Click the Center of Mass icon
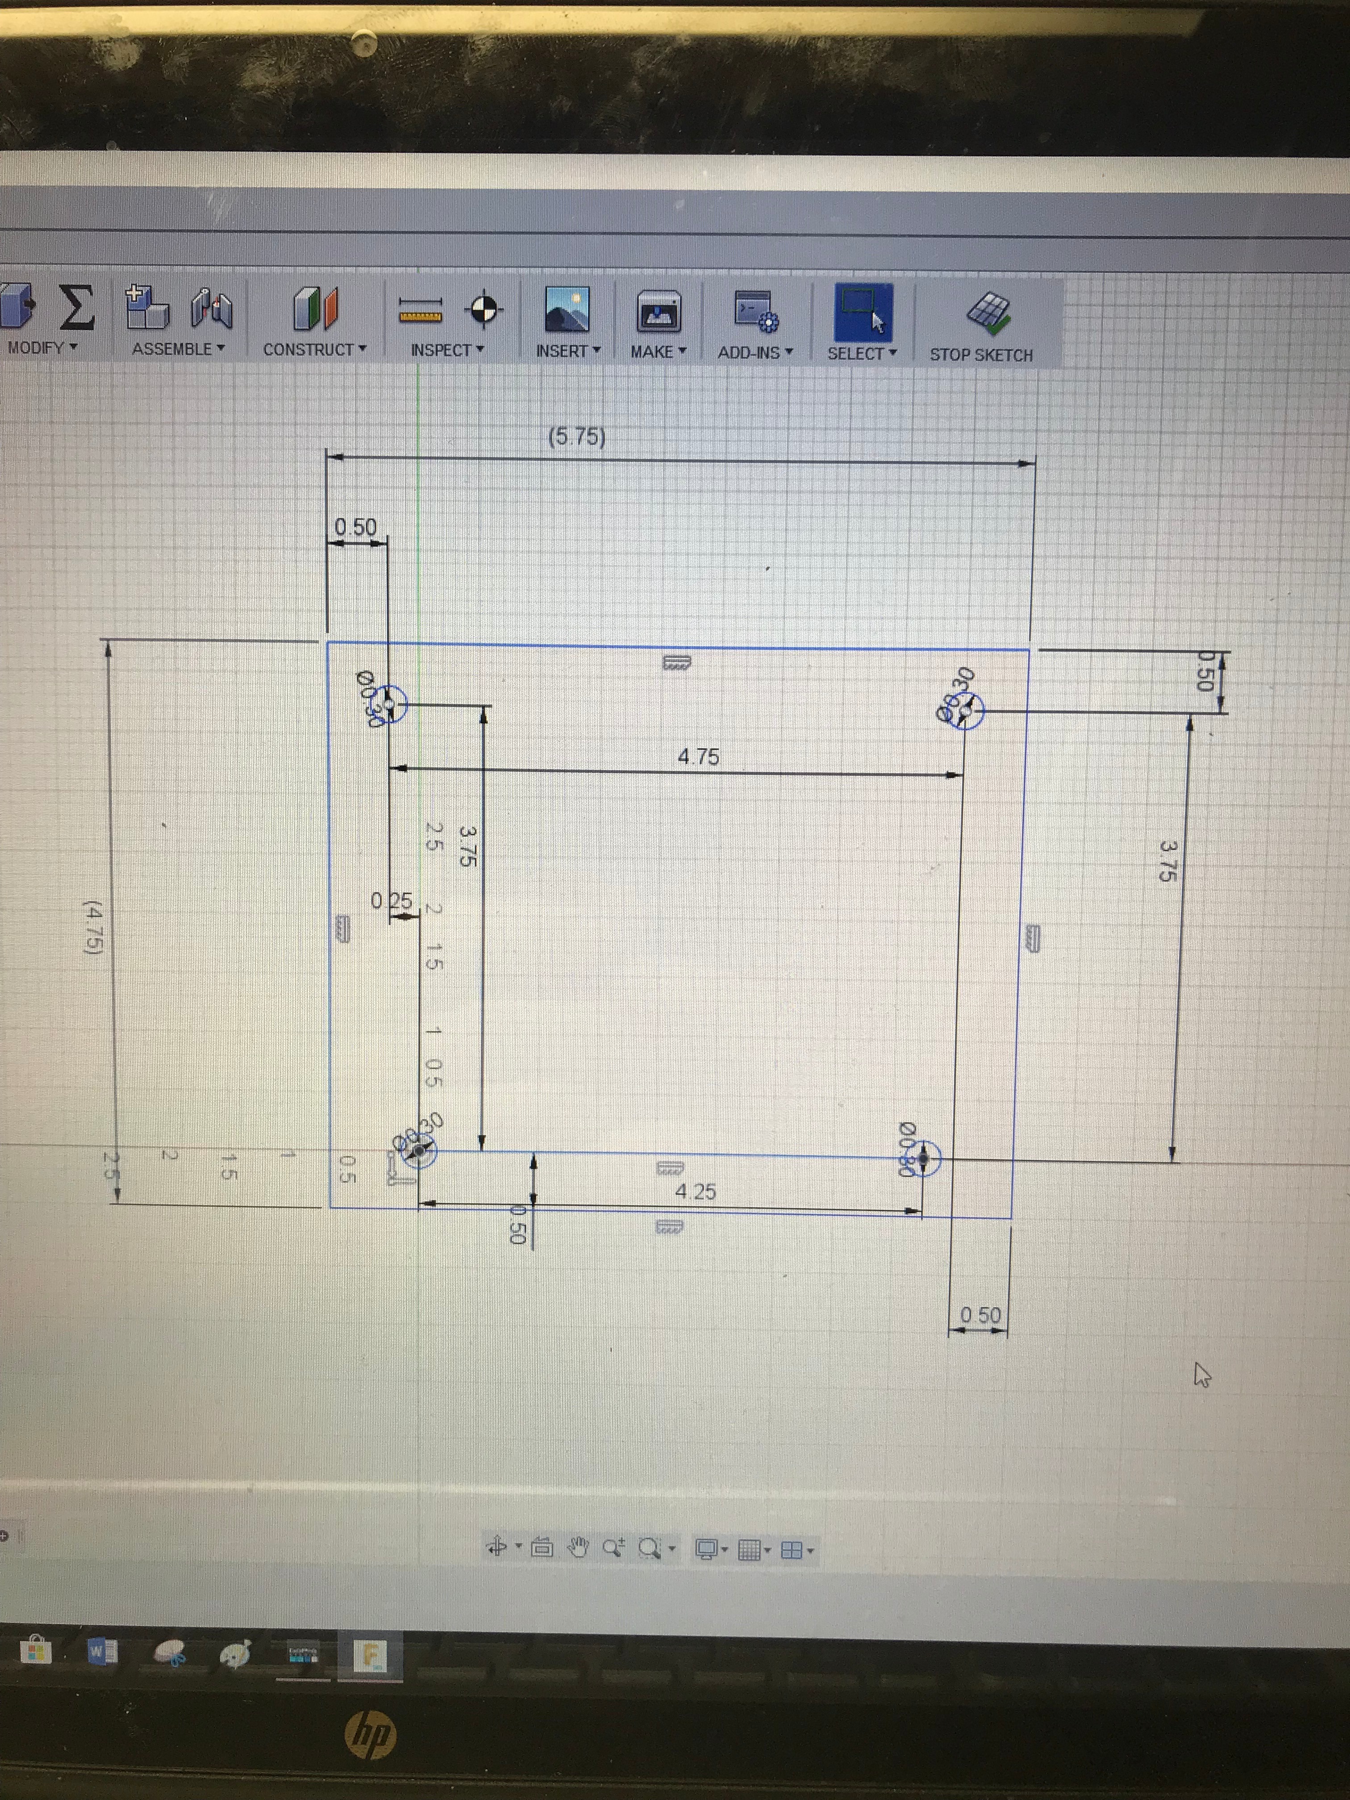 [483, 309]
